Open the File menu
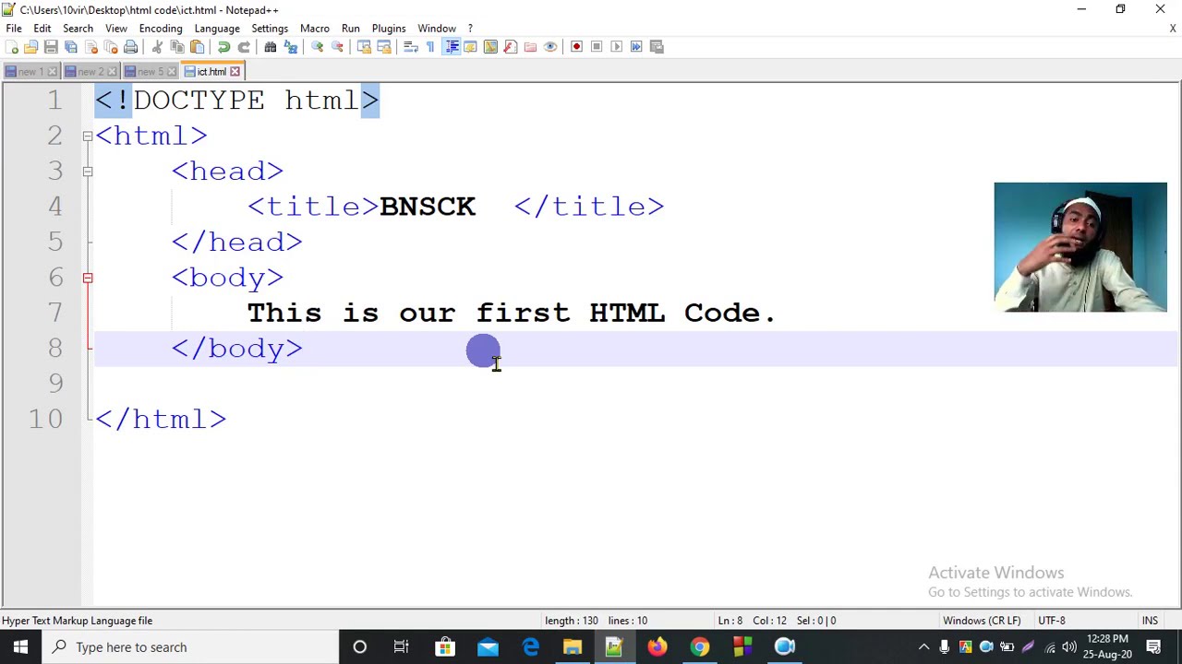 pyautogui.click(x=14, y=29)
